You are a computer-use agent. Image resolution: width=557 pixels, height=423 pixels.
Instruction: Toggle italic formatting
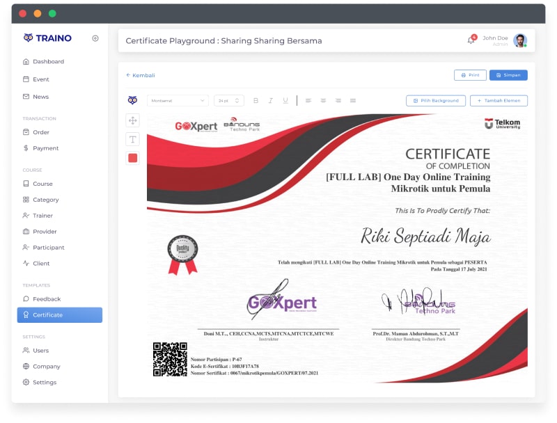(x=270, y=101)
